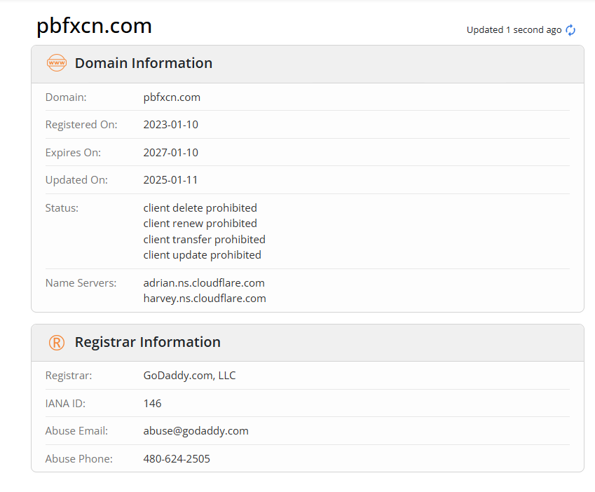Click the client transfer prohibited status
The image size is (595, 492).
click(204, 240)
